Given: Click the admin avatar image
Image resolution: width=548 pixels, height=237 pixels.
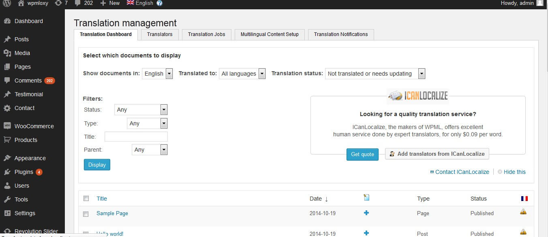Looking at the screenshot, I should point(539,3).
